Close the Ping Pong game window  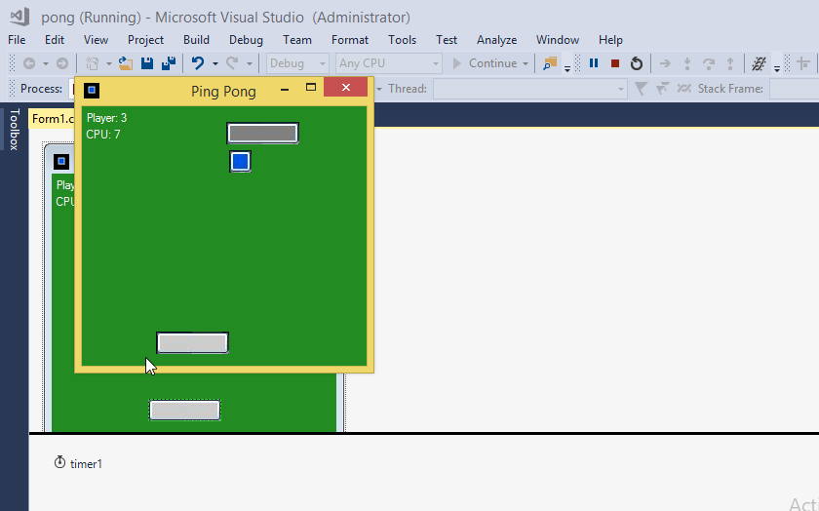click(346, 87)
